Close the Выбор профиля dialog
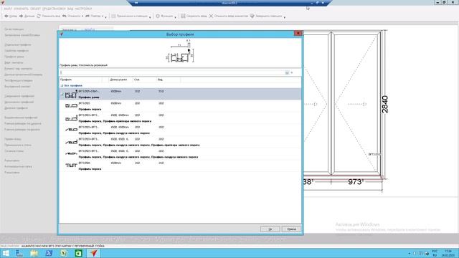 (298, 34)
